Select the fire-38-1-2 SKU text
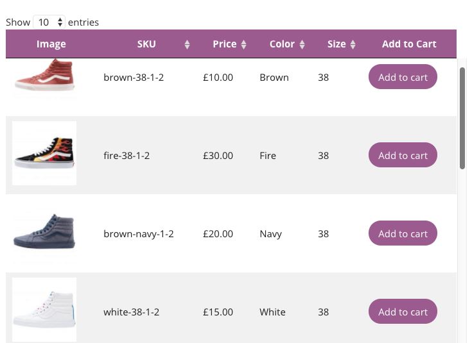 (127, 156)
